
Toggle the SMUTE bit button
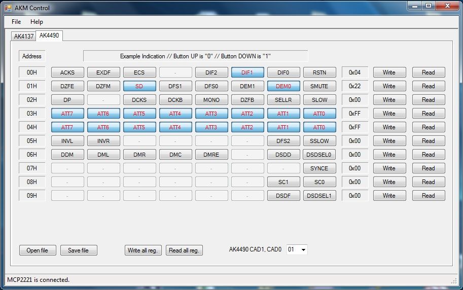tap(319, 86)
